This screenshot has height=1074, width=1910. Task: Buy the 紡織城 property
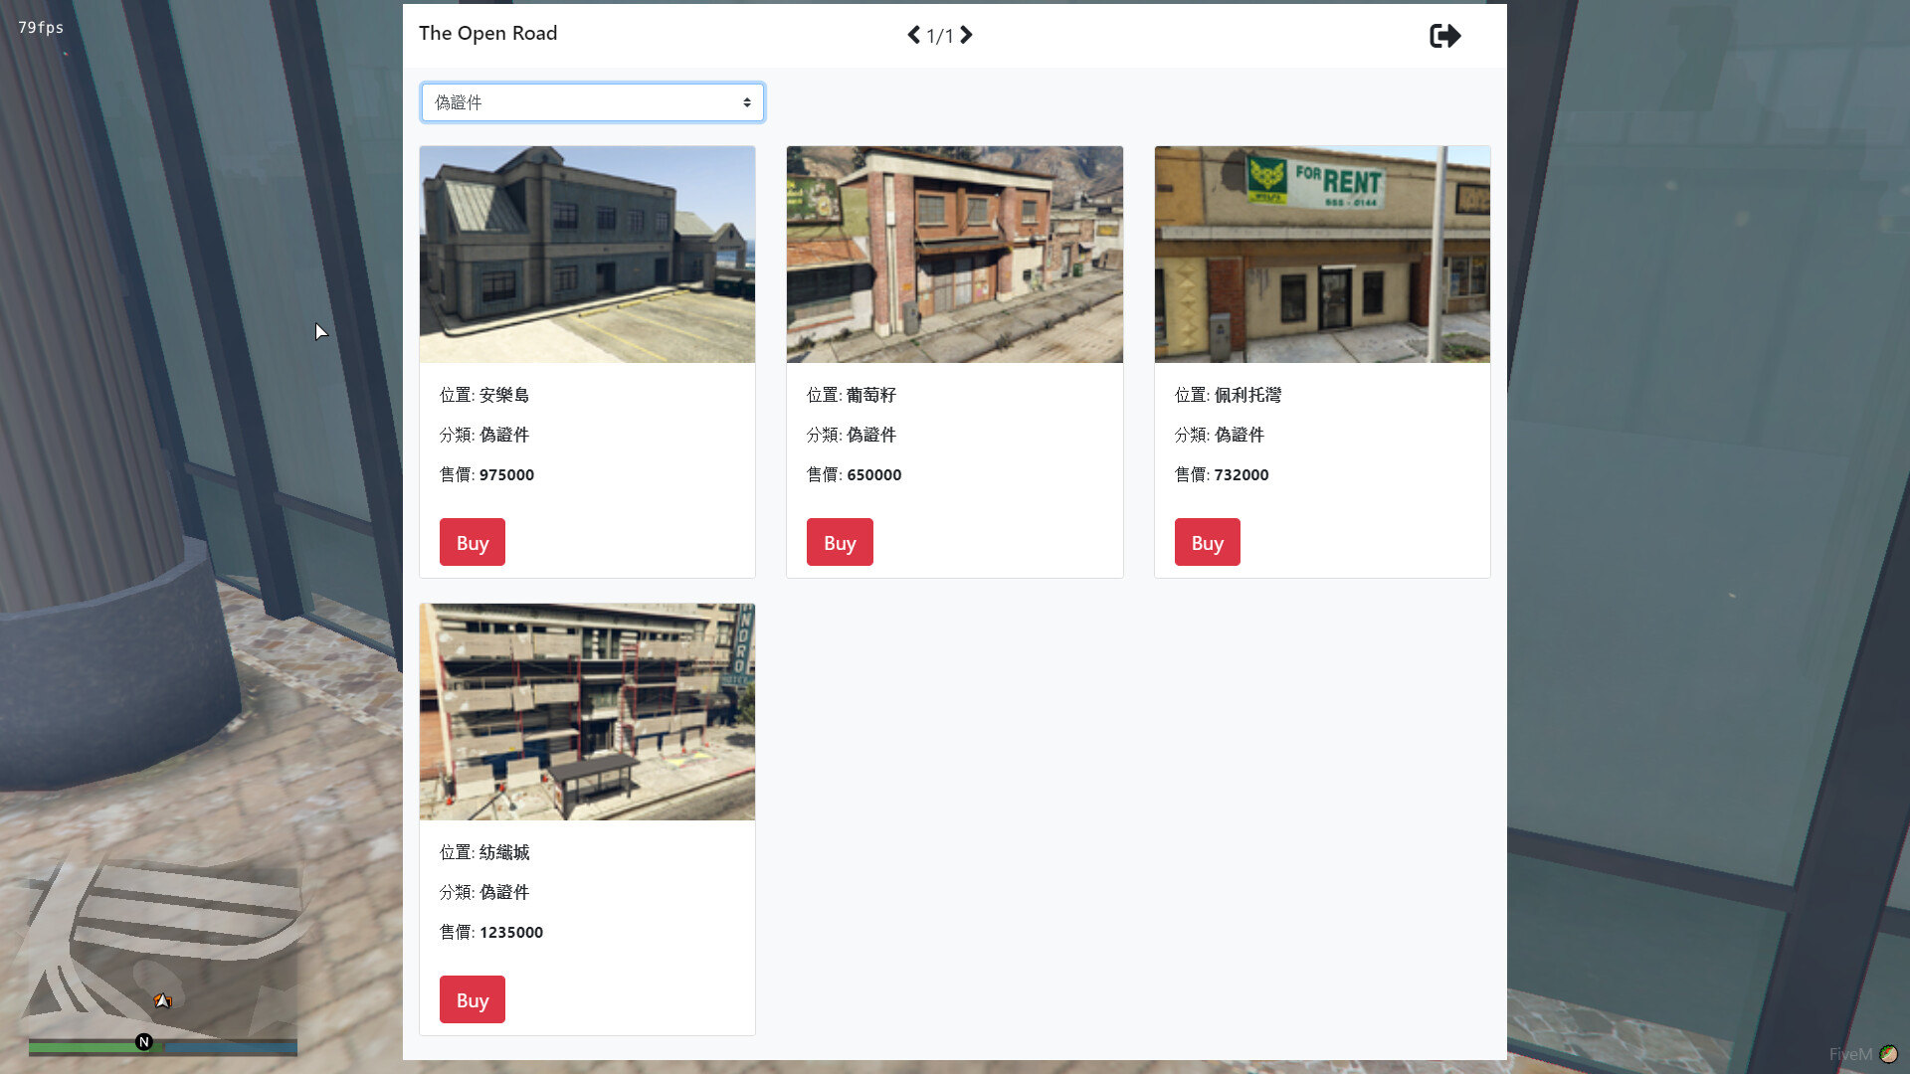[x=473, y=999]
